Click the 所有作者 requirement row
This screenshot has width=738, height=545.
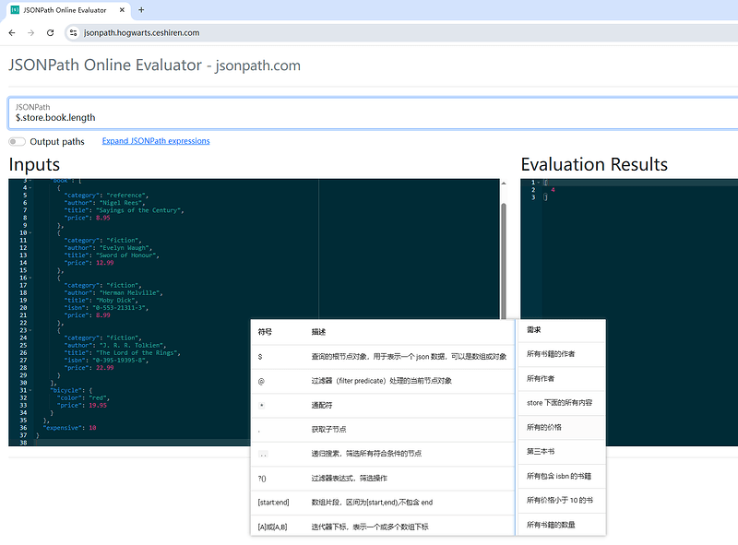click(x=561, y=378)
